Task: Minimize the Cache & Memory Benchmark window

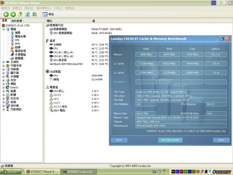Action: pos(222,39)
